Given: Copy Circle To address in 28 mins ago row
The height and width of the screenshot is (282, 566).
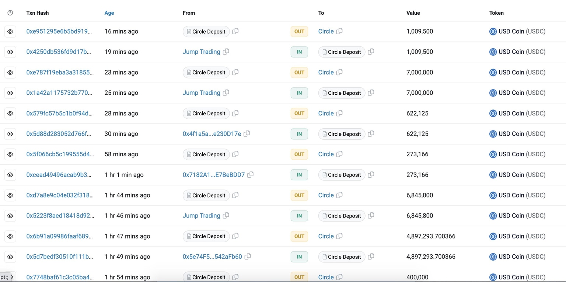Looking at the screenshot, I should 339,113.
